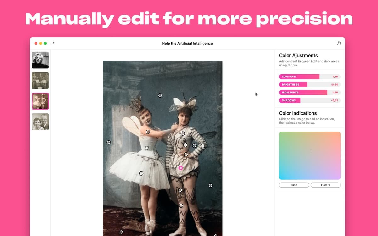Pick a color in the gradient picker

[x=310, y=155]
